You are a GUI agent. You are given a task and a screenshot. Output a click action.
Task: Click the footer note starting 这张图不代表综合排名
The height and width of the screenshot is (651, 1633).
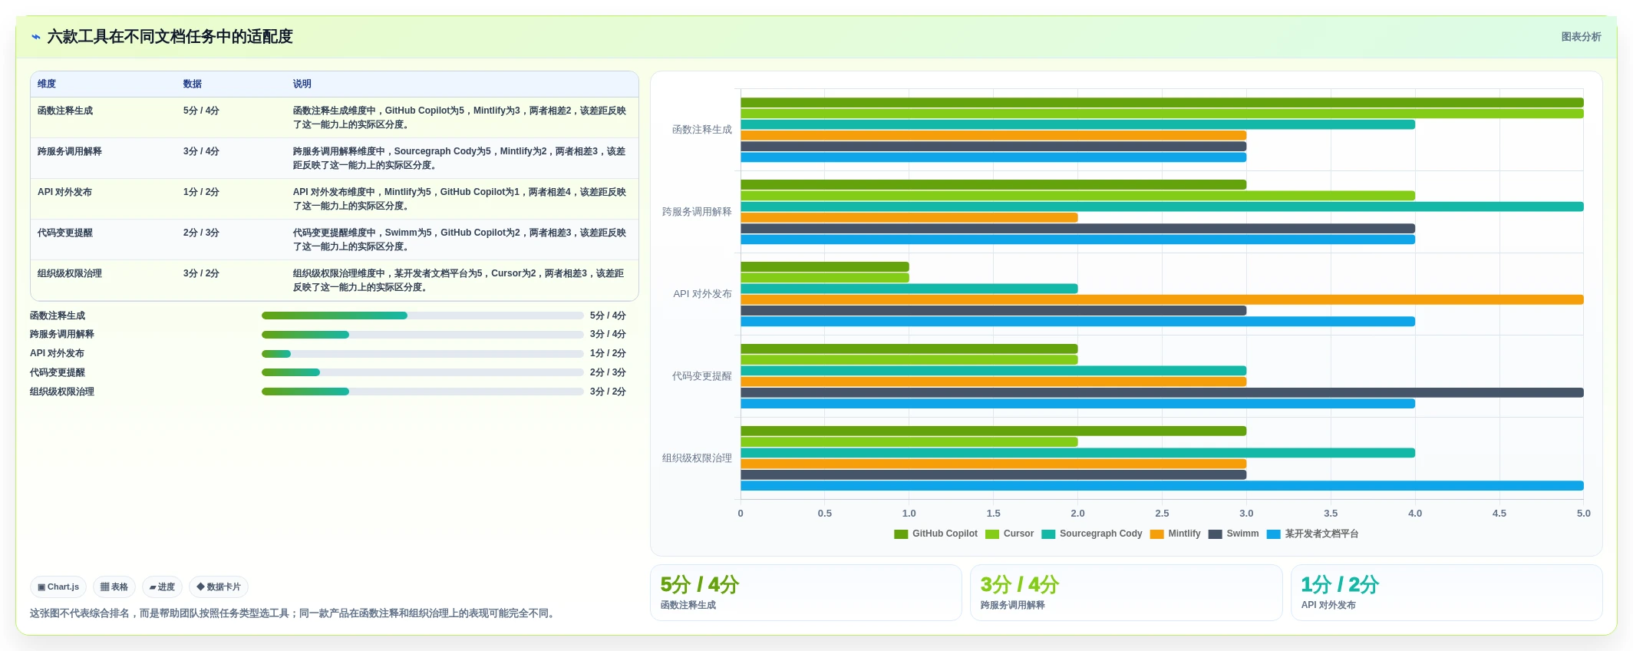coord(294,613)
